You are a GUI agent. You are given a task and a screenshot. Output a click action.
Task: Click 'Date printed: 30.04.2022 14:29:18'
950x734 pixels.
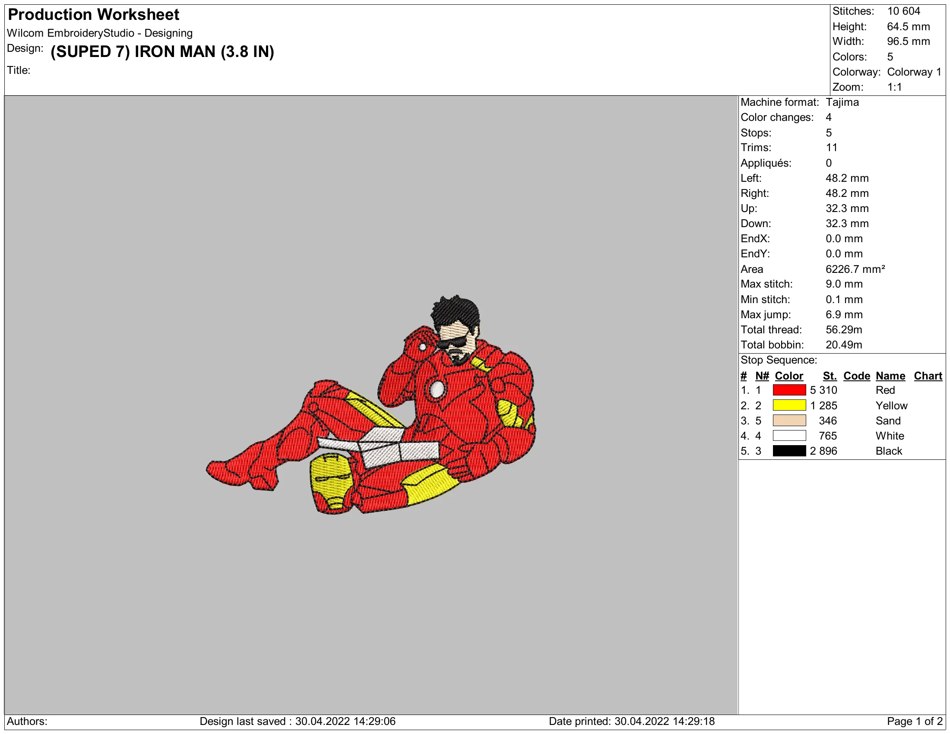pos(632,721)
